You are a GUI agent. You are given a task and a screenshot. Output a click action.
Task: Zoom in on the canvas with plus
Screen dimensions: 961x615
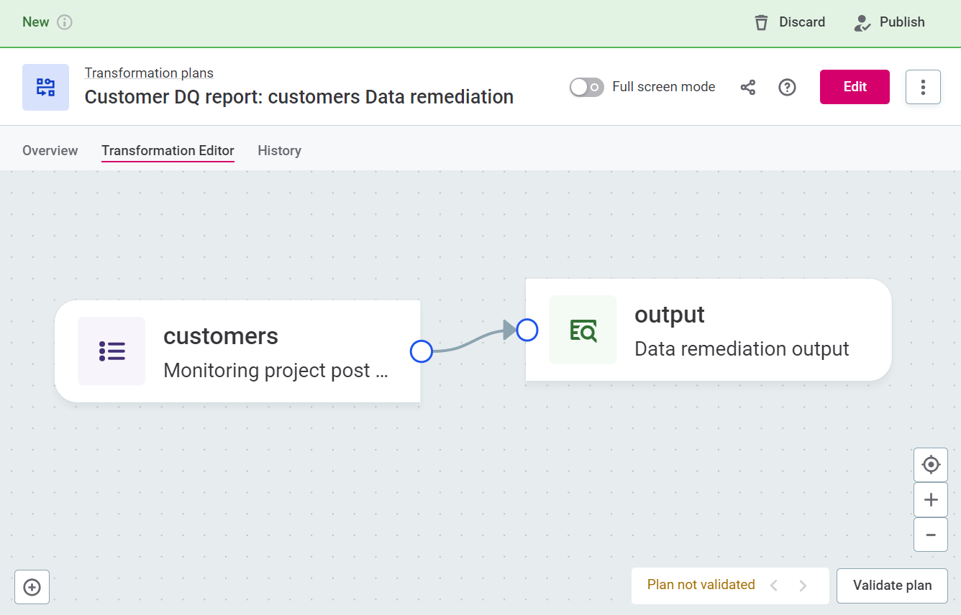coord(930,499)
